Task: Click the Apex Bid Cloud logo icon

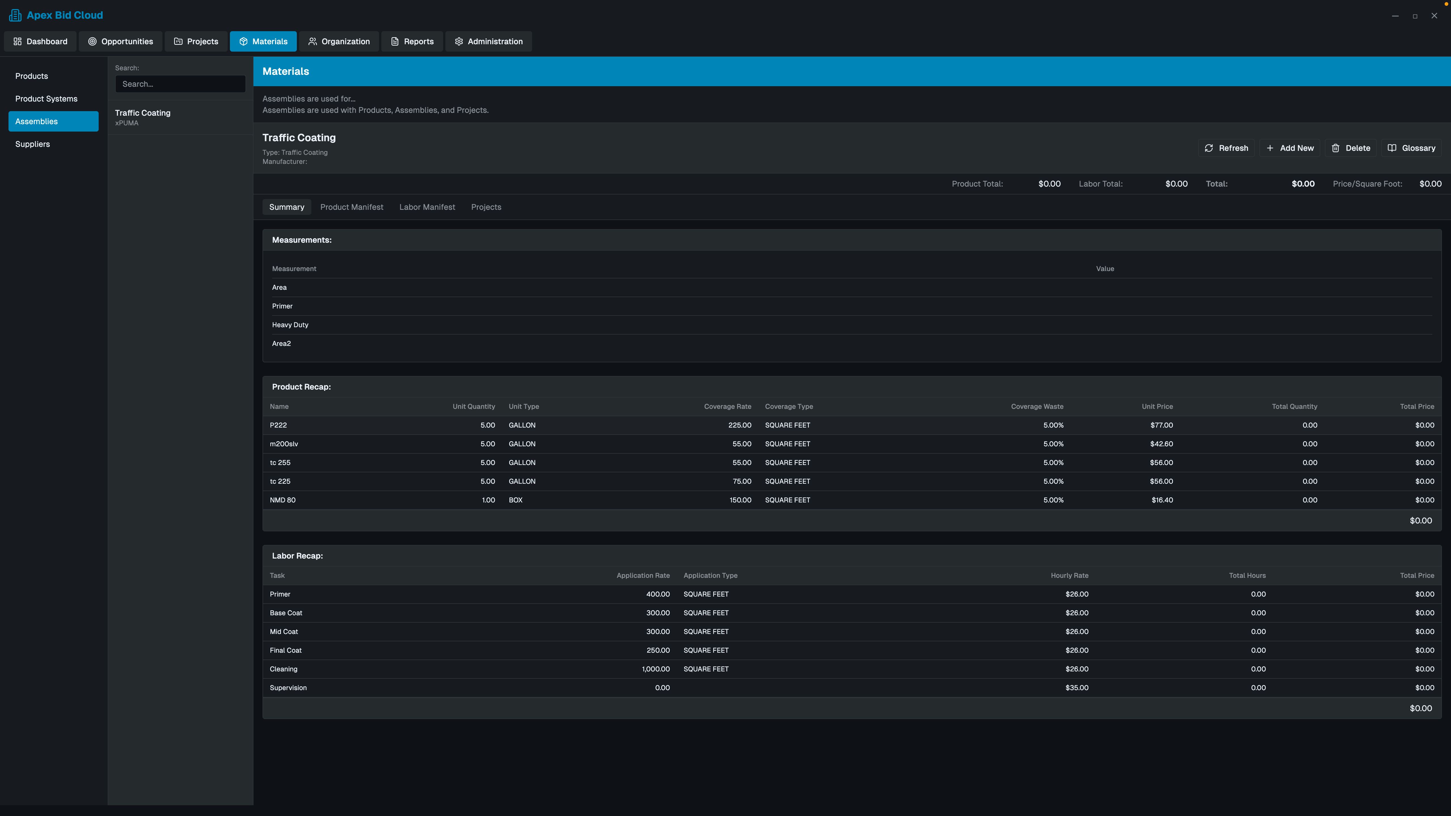Action: click(15, 15)
